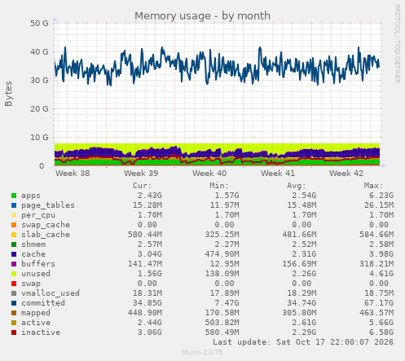Image resolution: width=405 pixels, height=361 pixels.
Task: Click the 'Week 42' axis label
Action: (x=346, y=174)
